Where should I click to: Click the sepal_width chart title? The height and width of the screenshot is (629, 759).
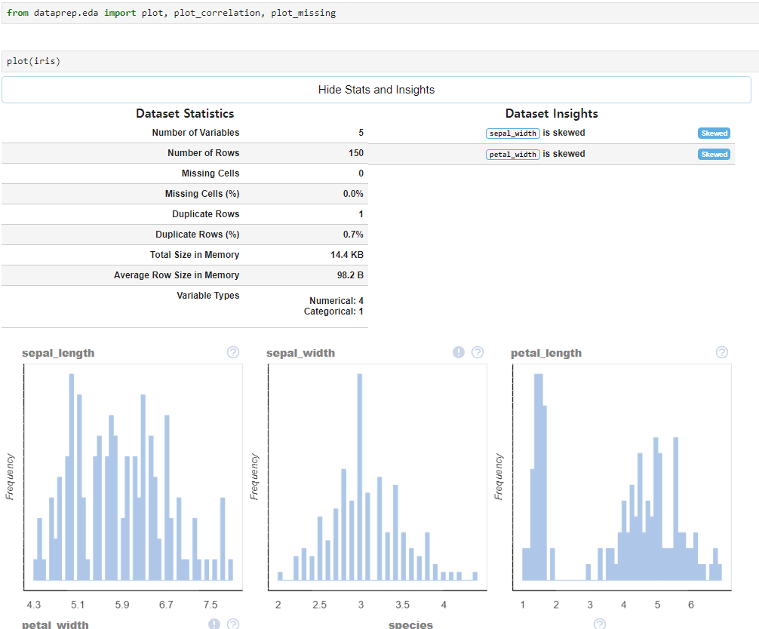[x=300, y=353]
